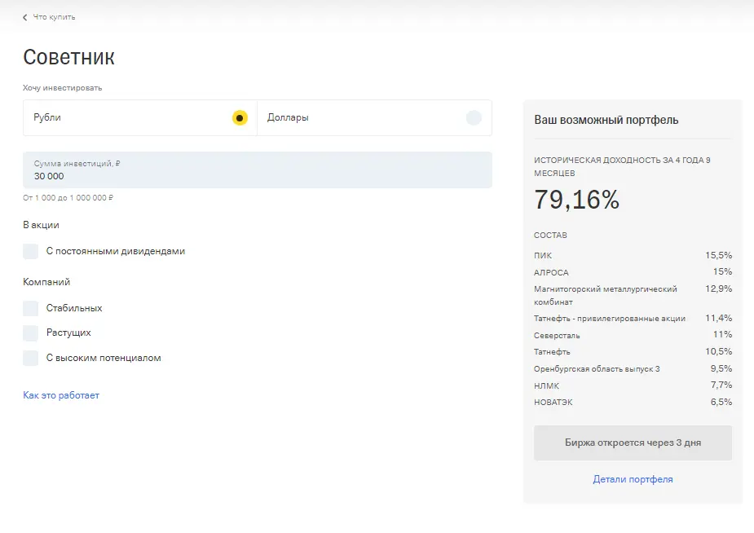Click the 'Ваш возможный портфель' heading
Screen dimensions: 754x533
[x=606, y=120]
